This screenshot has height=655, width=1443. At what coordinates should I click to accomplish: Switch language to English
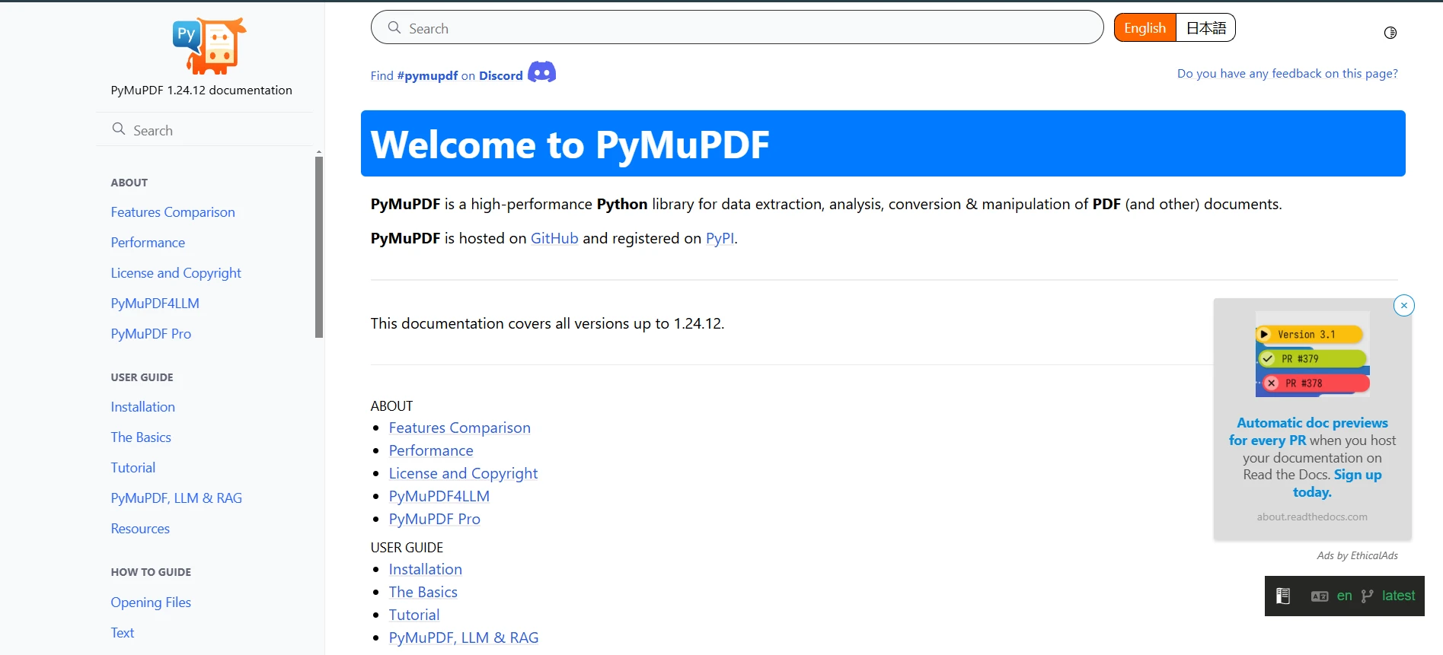tap(1145, 28)
